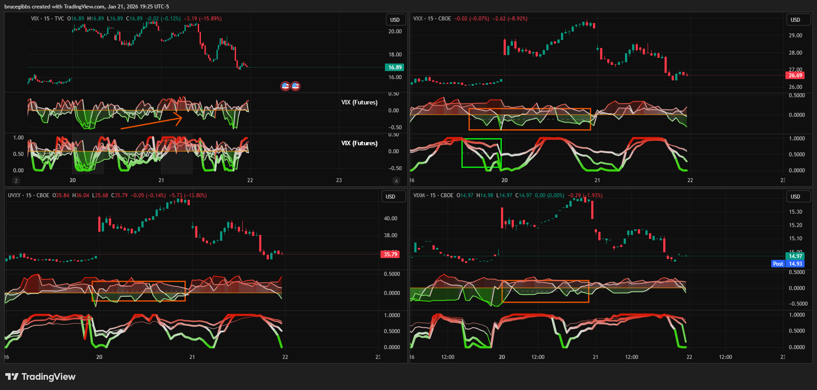Screen dimensions: 817x390
Task: Click the right US flag economic event icon
Action: coord(296,86)
